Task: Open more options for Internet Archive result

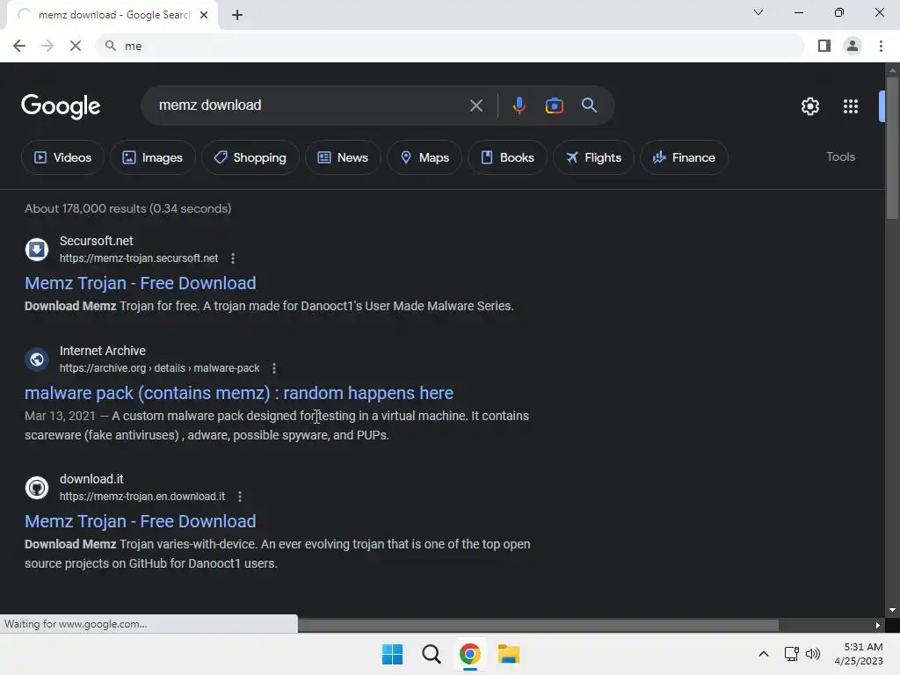Action: (274, 368)
